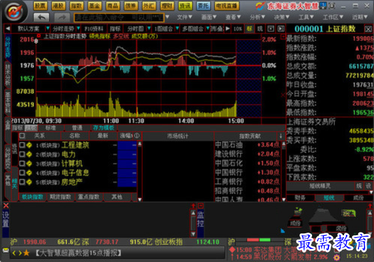Image resolution: width=374 pixels, height=262 pixels.
Task: Check the 电力 row checkbox
Action: (x=22, y=154)
